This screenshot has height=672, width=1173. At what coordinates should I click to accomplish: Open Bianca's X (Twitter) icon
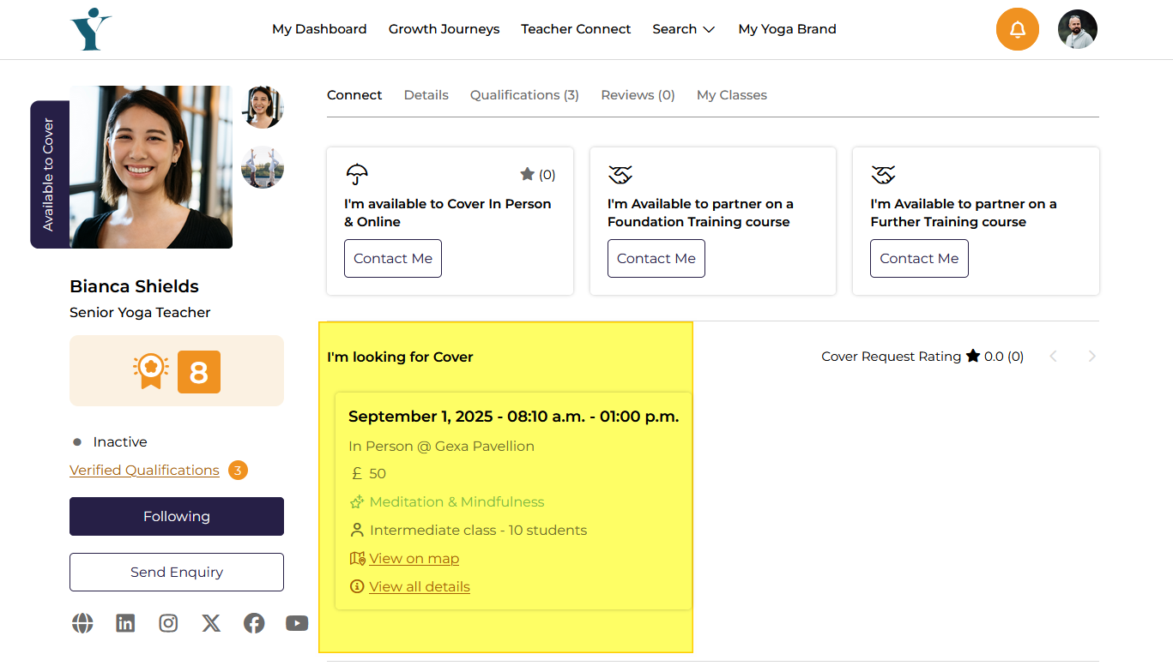(x=211, y=623)
